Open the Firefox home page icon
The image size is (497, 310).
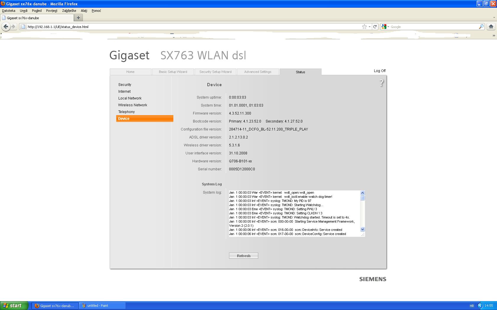tap(491, 27)
